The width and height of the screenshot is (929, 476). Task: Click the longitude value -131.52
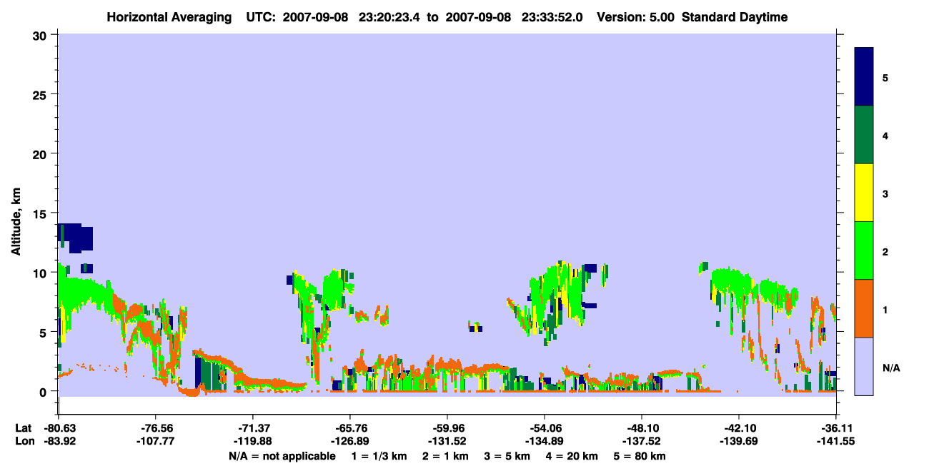coord(447,441)
